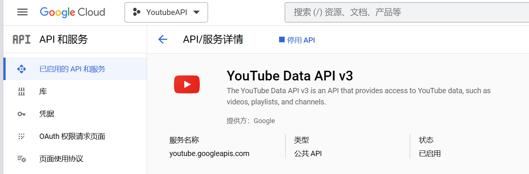Image resolution: width=529 pixels, height=174 pixels.
Task: Click the key icon for credentials
Action: (22, 114)
